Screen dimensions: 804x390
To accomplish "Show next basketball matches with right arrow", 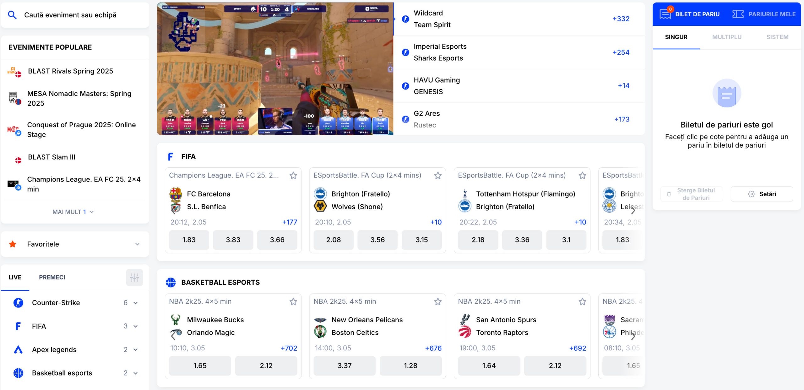I will click(x=633, y=336).
